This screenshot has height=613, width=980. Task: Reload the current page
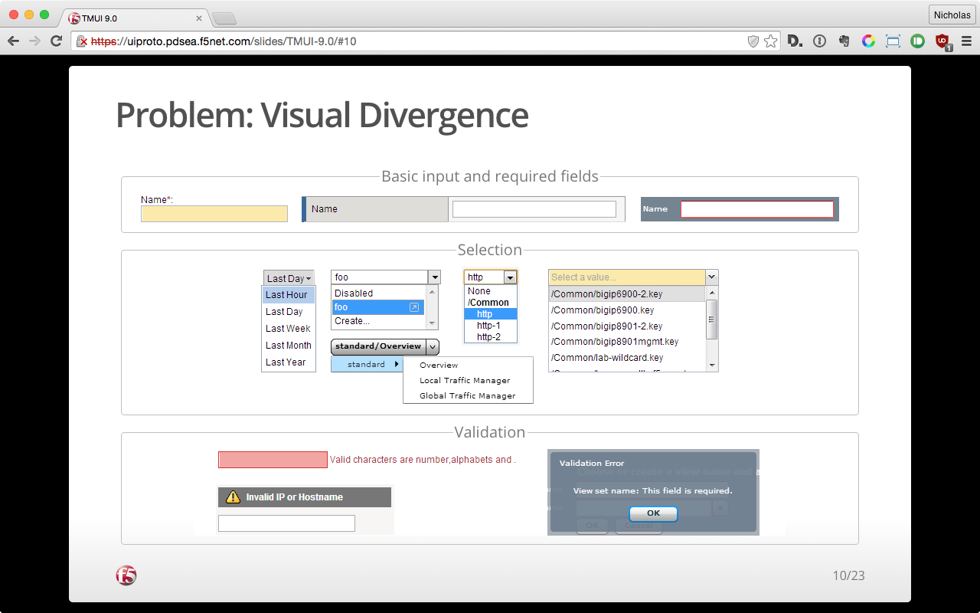pos(56,41)
